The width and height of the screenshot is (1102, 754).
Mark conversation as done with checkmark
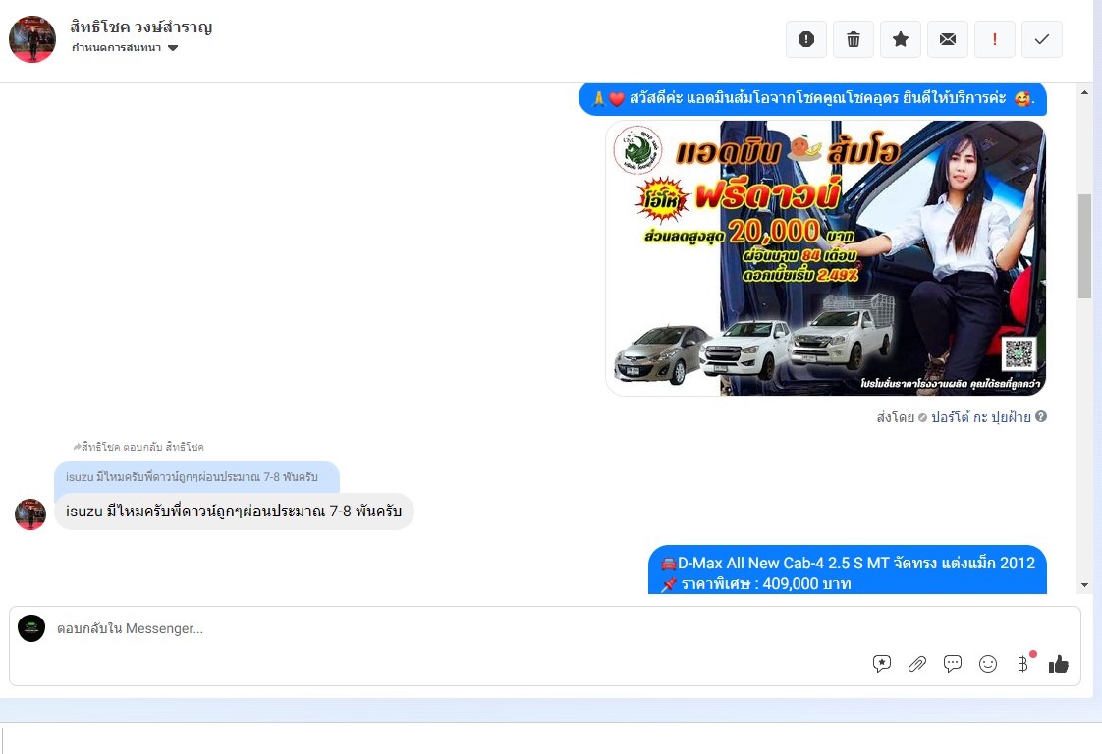pos(1041,39)
